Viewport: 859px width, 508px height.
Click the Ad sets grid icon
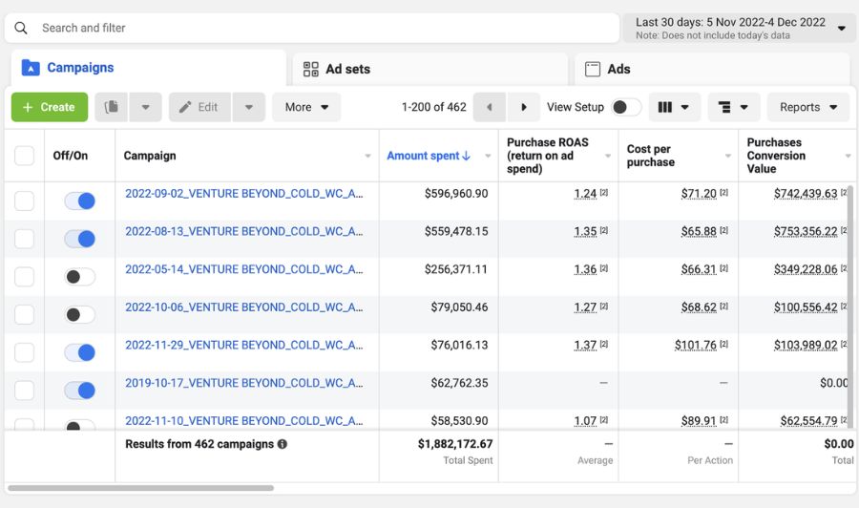(310, 69)
